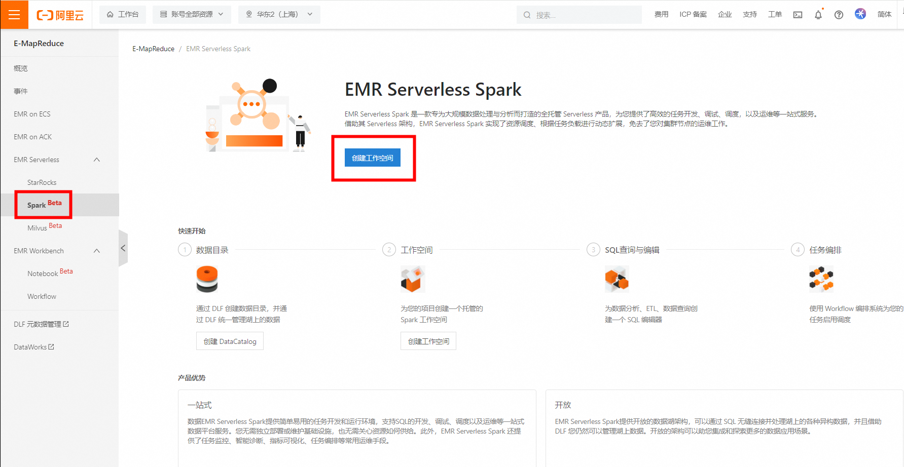904x467 pixels.
Task: Open the 华东2（上海）region selector
Action: (x=279, y=14)
